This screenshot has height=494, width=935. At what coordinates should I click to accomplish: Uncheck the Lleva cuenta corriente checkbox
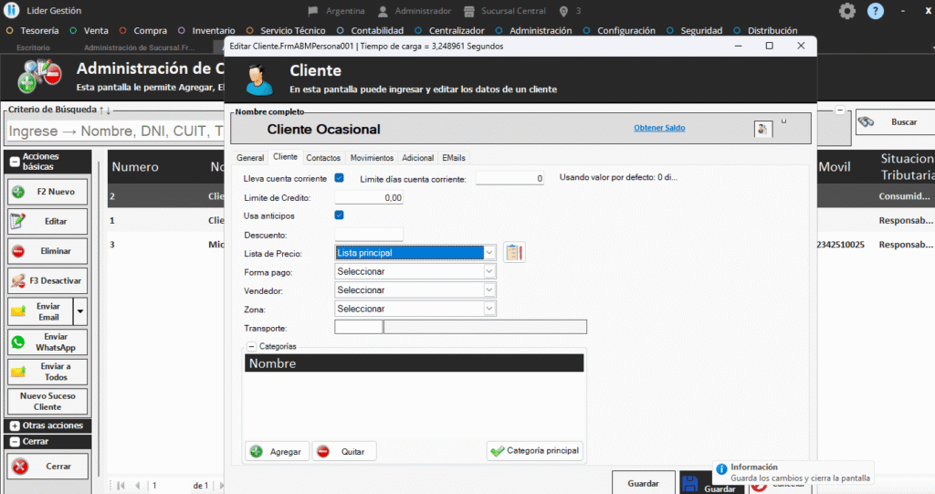point(340,178)
